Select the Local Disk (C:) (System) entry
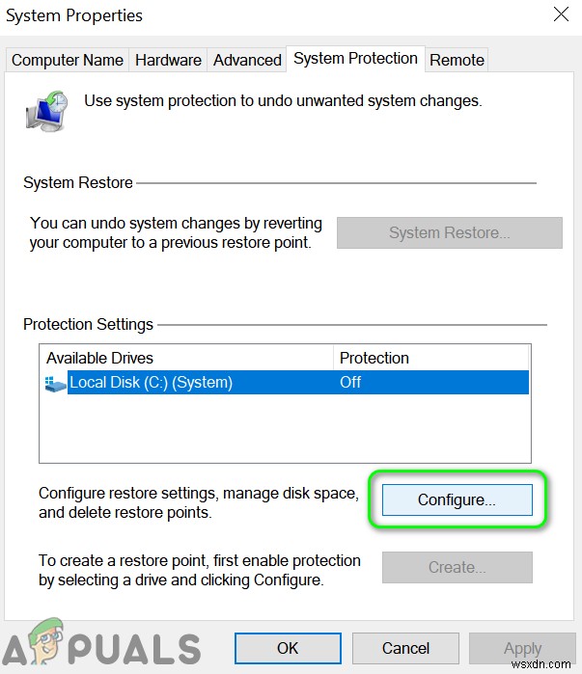Viewport: 582px width, 674px height. (x=152, y=383)
